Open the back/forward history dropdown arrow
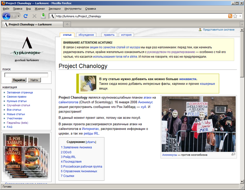The width and height of the screenshot is (245, 190). coord(19,16)
